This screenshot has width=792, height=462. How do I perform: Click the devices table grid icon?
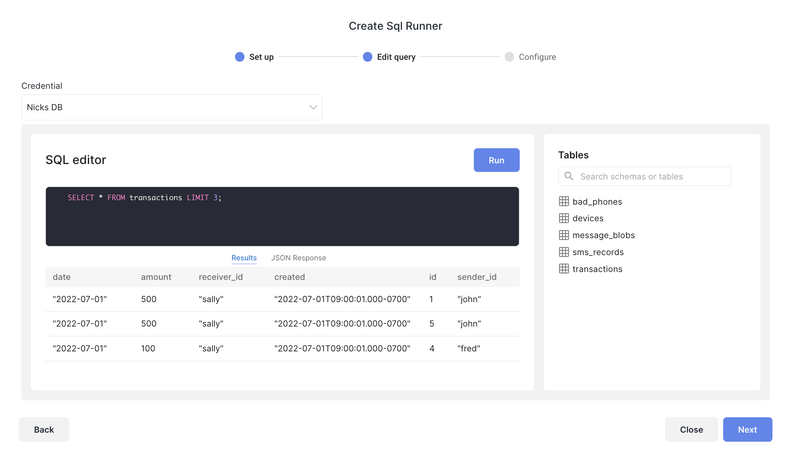click(x=564, y=218)
